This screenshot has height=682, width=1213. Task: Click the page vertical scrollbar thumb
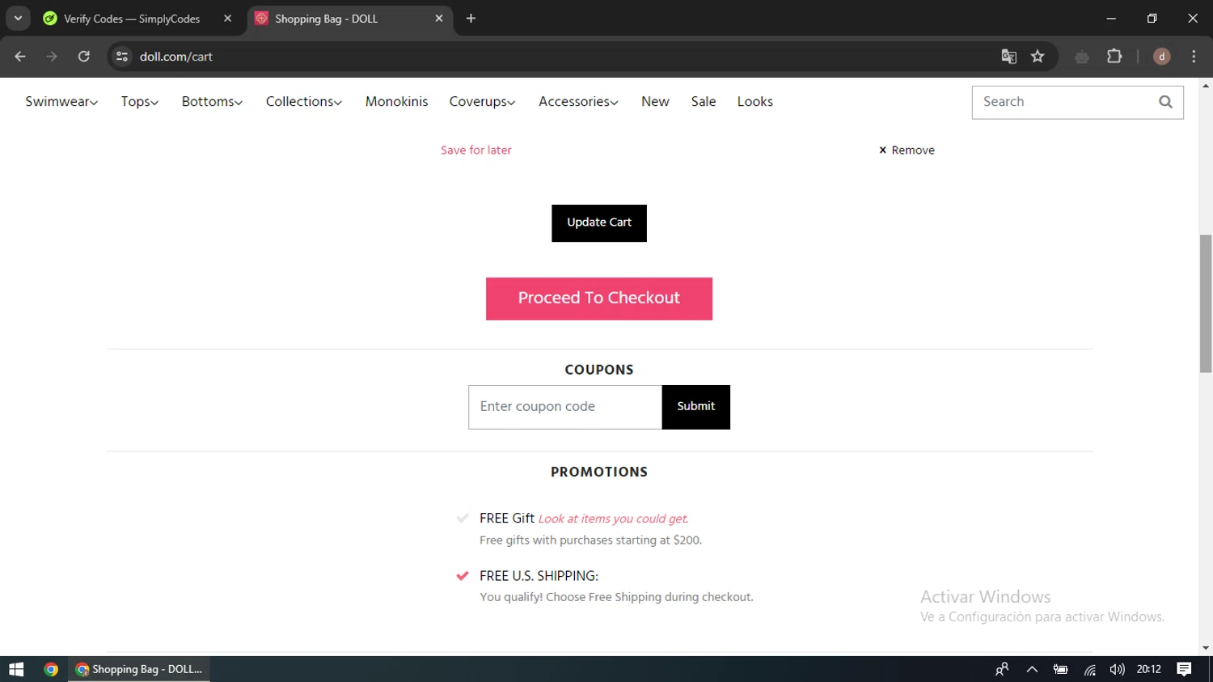pos(1206,303)
